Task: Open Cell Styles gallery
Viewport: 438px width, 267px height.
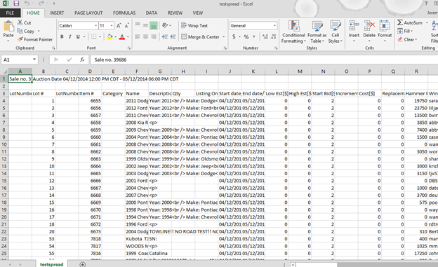Action: coord(336,32)
